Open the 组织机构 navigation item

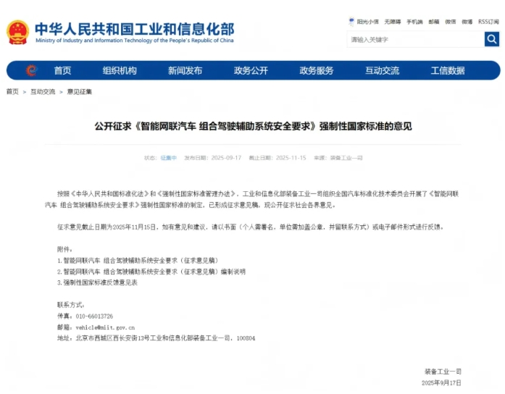point(120,70)
